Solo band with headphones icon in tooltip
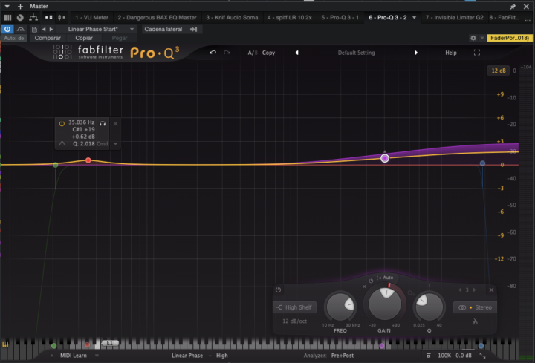This screenshot has height=363, width=535. tap(103, 123)
